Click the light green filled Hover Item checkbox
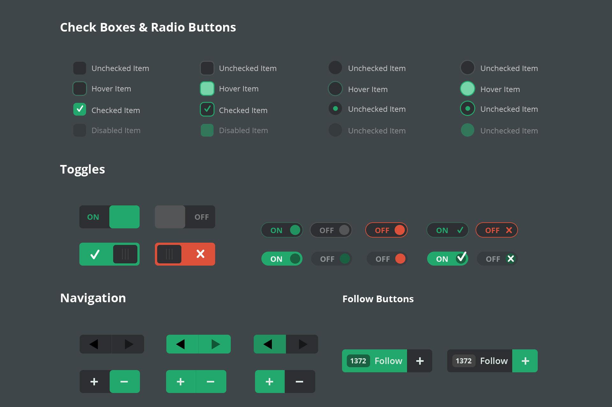Image resolution: width=612 pixels, height=407 pixels. pyautogui.click(x=207, y=89)
